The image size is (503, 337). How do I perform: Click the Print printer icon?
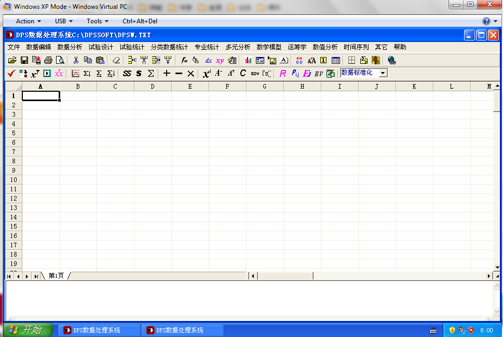[x=48, y=60]
